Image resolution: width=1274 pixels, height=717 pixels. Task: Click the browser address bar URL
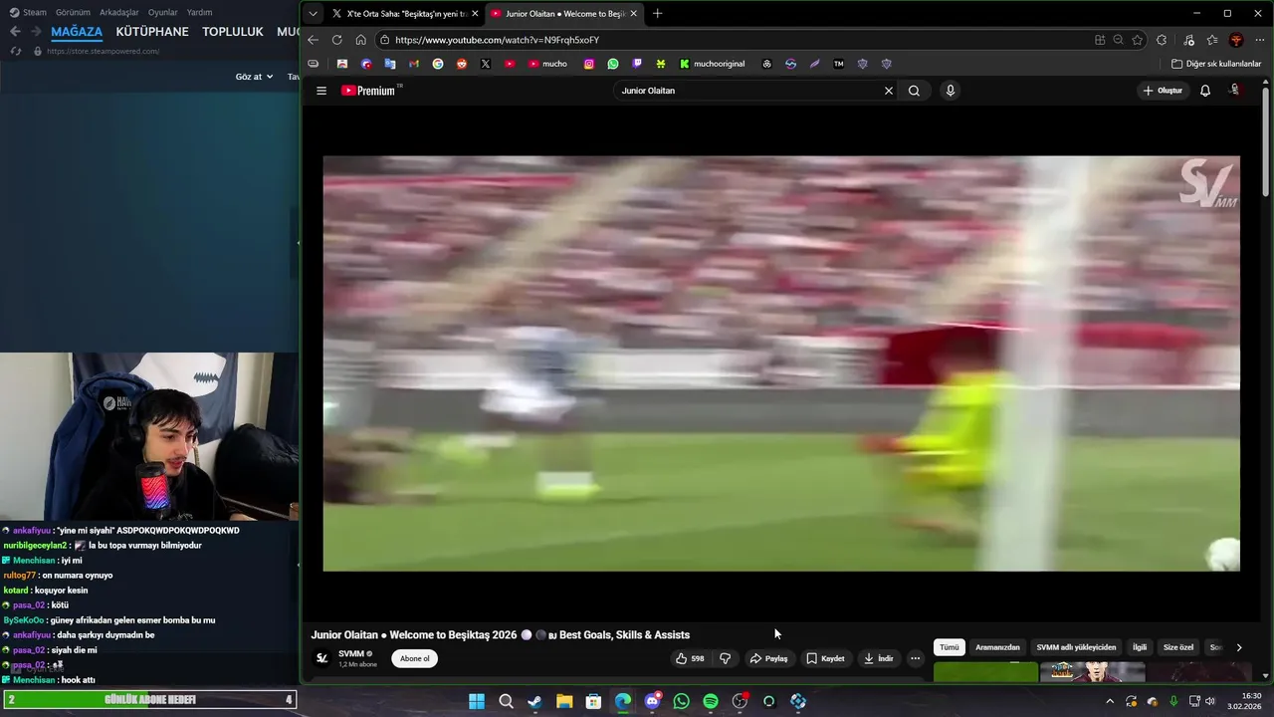(x=497, y=40)
